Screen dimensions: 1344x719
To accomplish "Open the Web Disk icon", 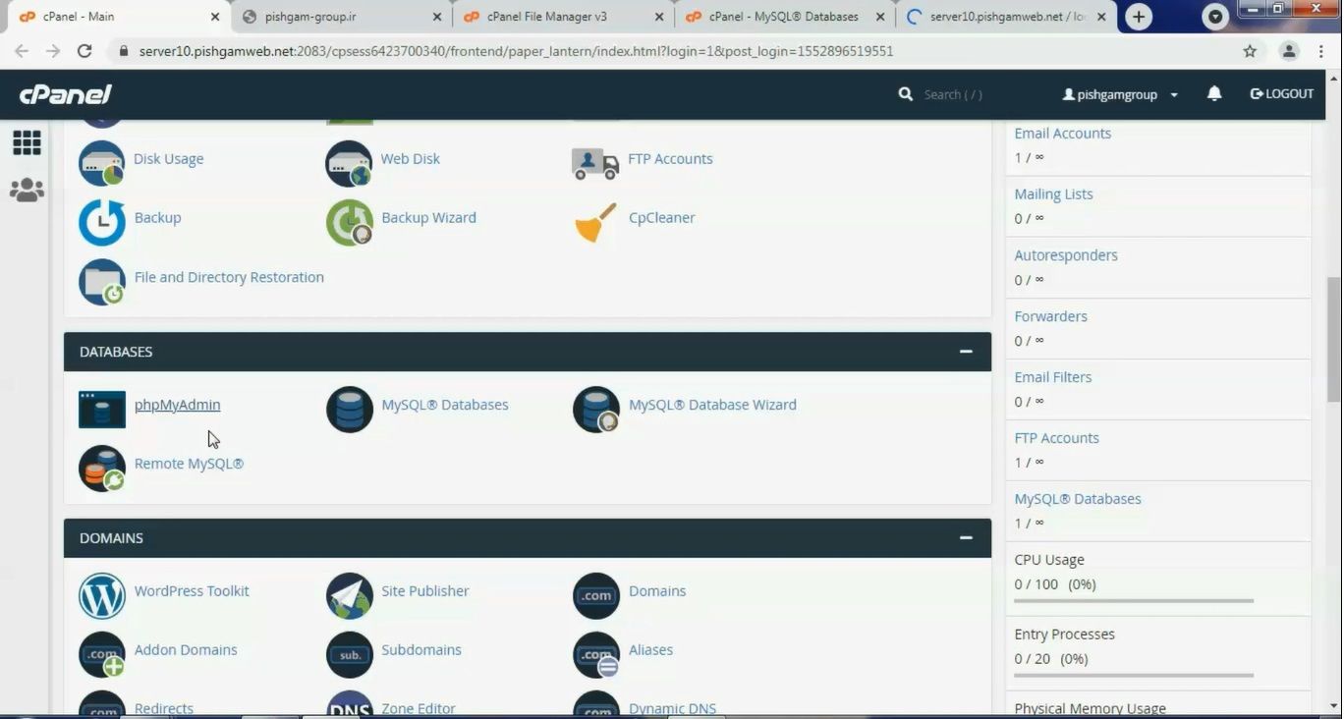I will (x=349, y=162).
